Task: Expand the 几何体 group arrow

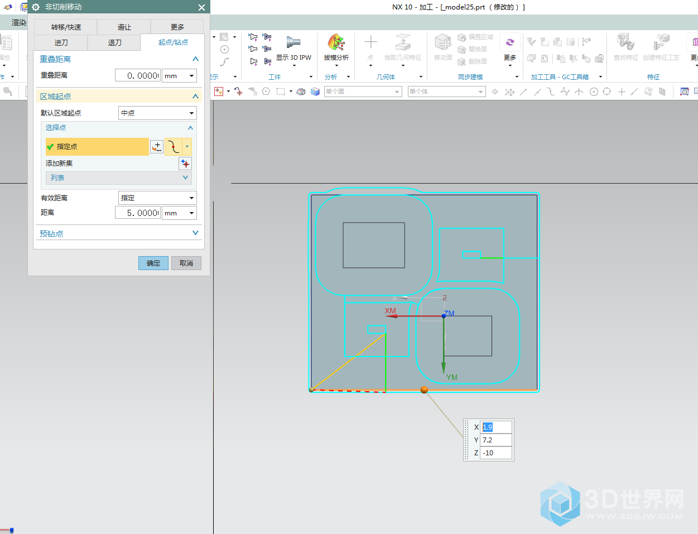Action: pos(421,77)
